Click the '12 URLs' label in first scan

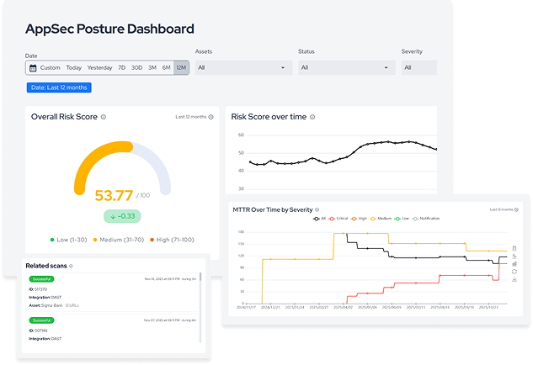(x=72, y=305)
